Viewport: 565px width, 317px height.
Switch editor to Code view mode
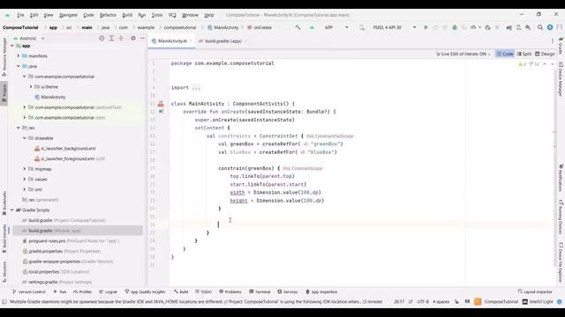(505, 54)
